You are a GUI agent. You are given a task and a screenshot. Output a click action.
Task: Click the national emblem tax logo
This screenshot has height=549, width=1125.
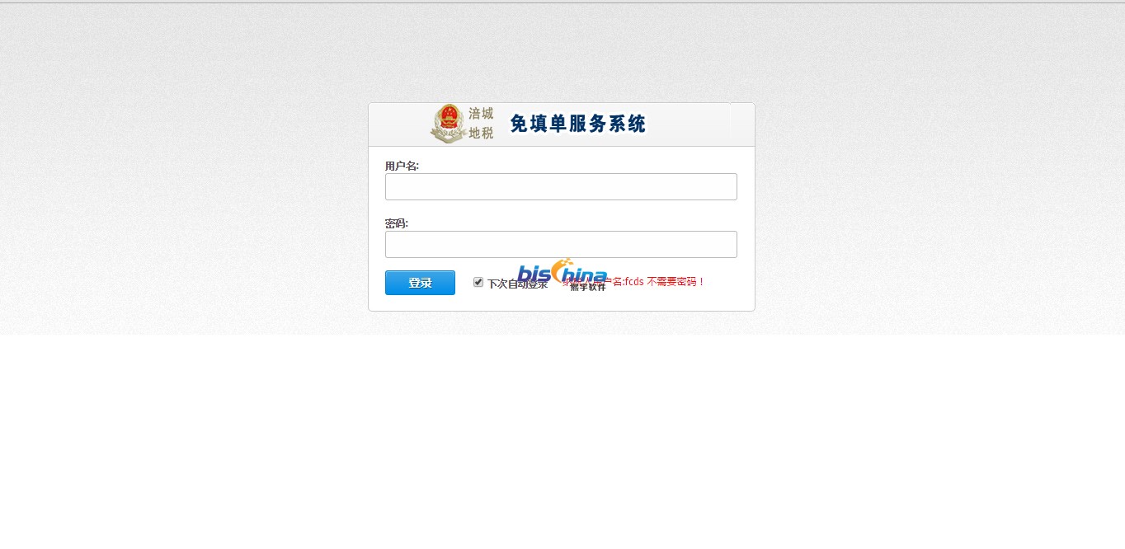[x=448, y=124]
